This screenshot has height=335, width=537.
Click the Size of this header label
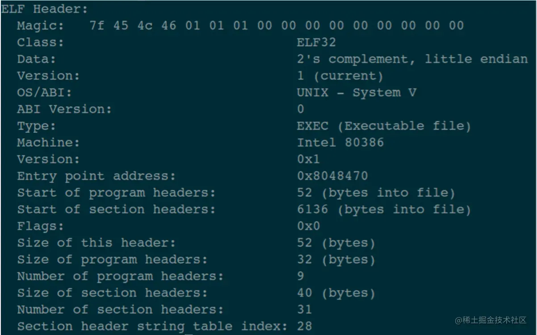96,243
